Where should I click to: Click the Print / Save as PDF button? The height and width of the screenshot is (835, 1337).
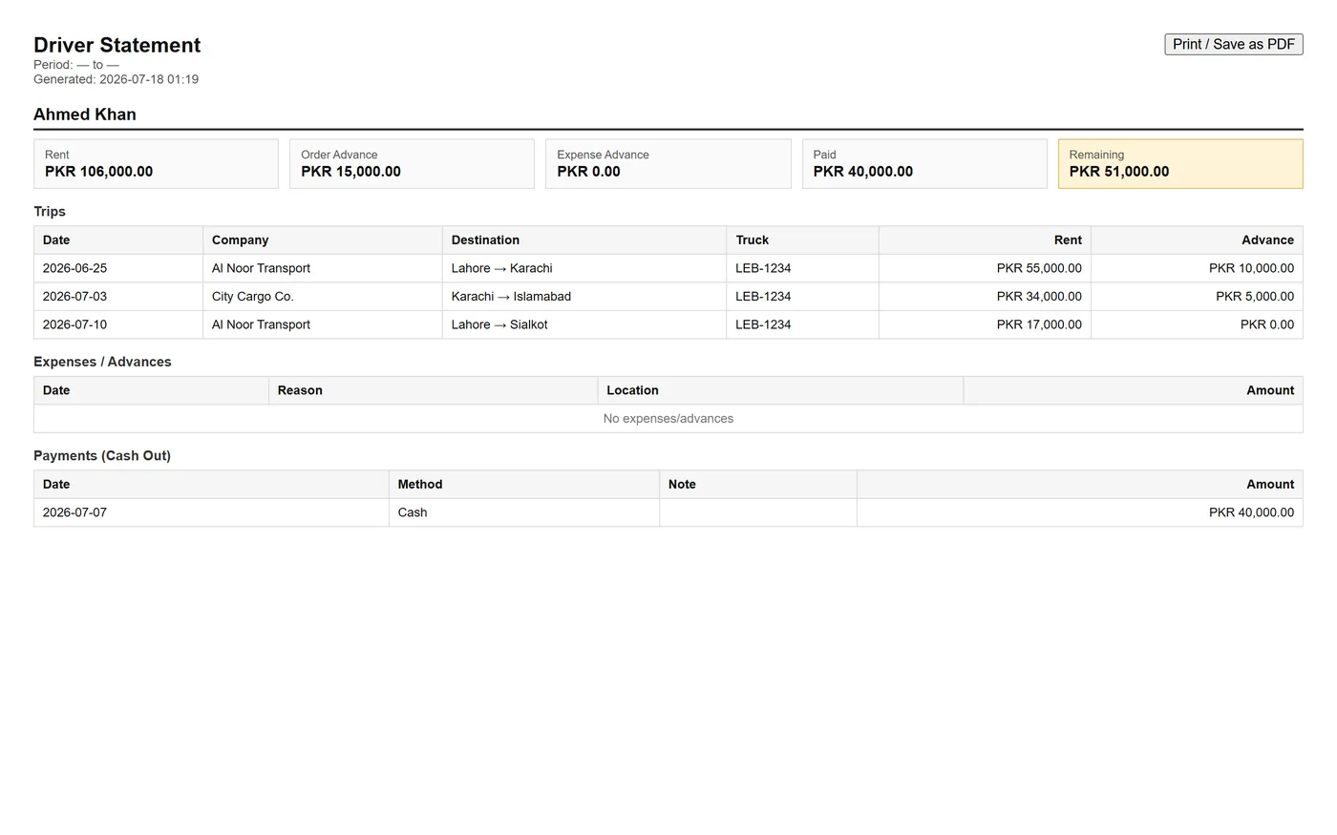coord(1233,44)
